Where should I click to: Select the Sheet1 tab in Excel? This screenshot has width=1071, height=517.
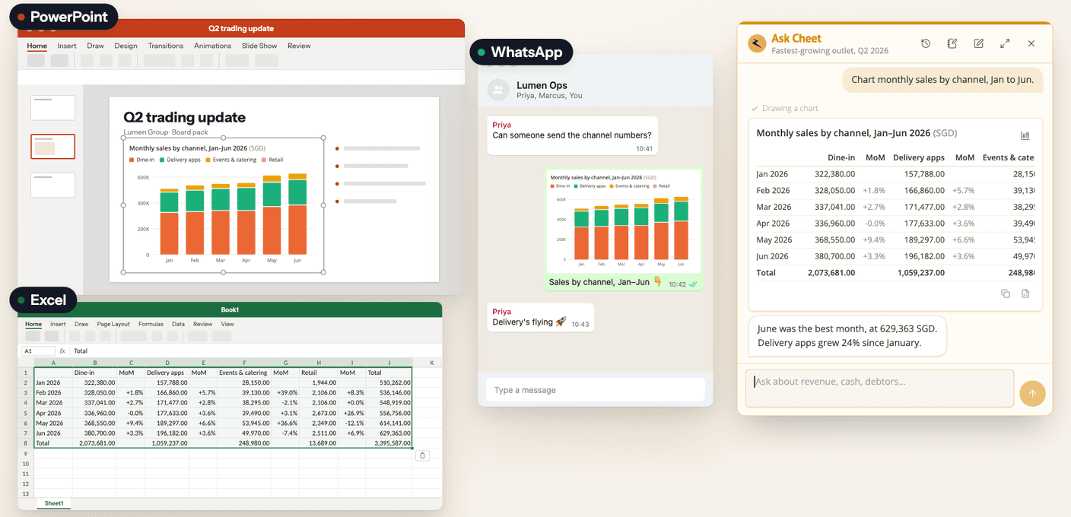pos(54,503)
